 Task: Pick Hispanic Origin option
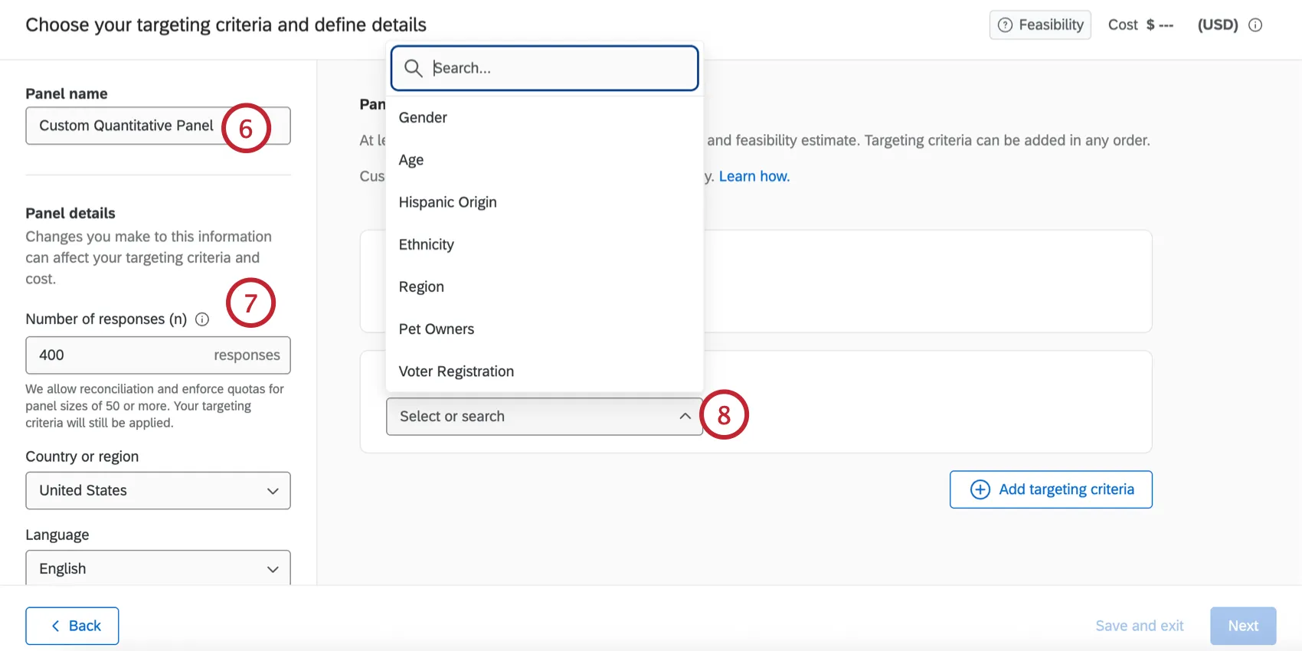(447, 202)
